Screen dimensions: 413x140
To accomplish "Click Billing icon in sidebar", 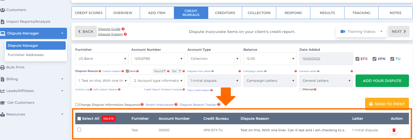I will [x=3, y=79].
